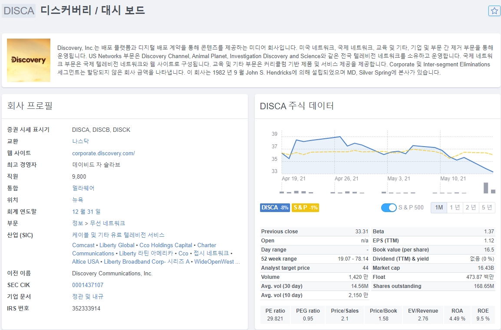Open 케이블 및 기타 유료 텔레비전 서비스 industry link

click(118, 235)
